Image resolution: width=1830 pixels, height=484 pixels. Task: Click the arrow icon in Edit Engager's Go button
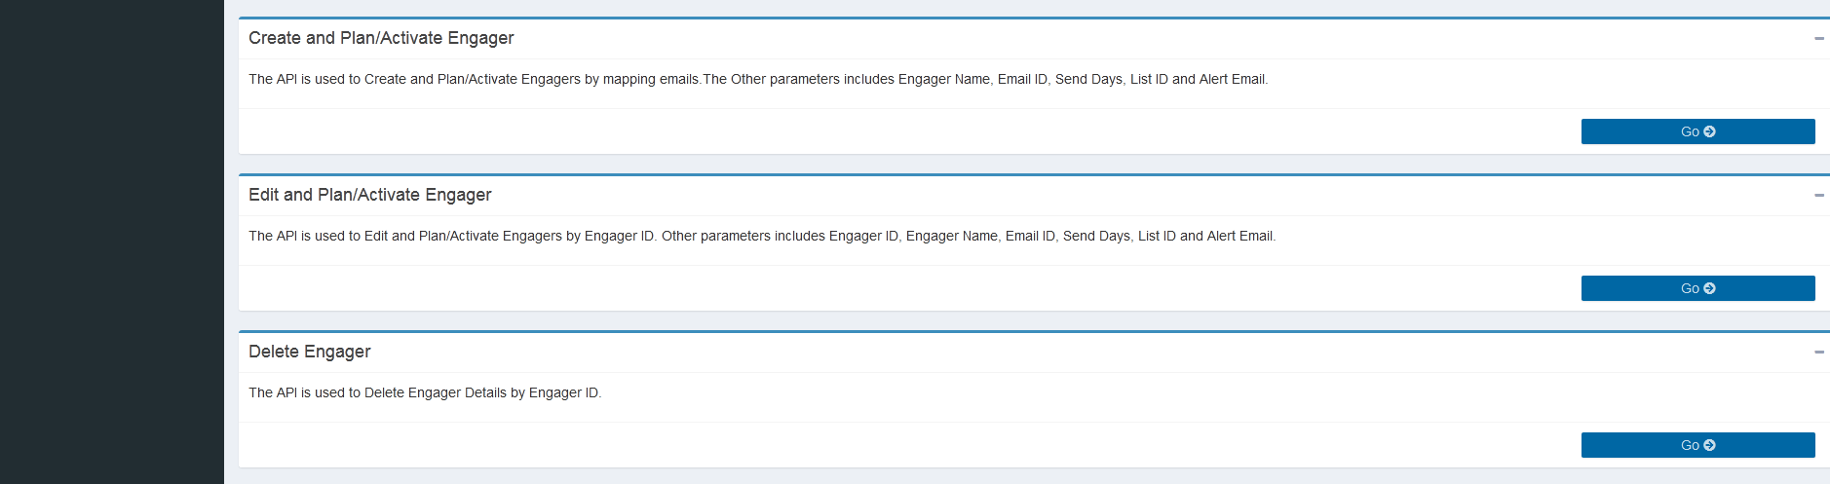click(x=1709, y=288)
